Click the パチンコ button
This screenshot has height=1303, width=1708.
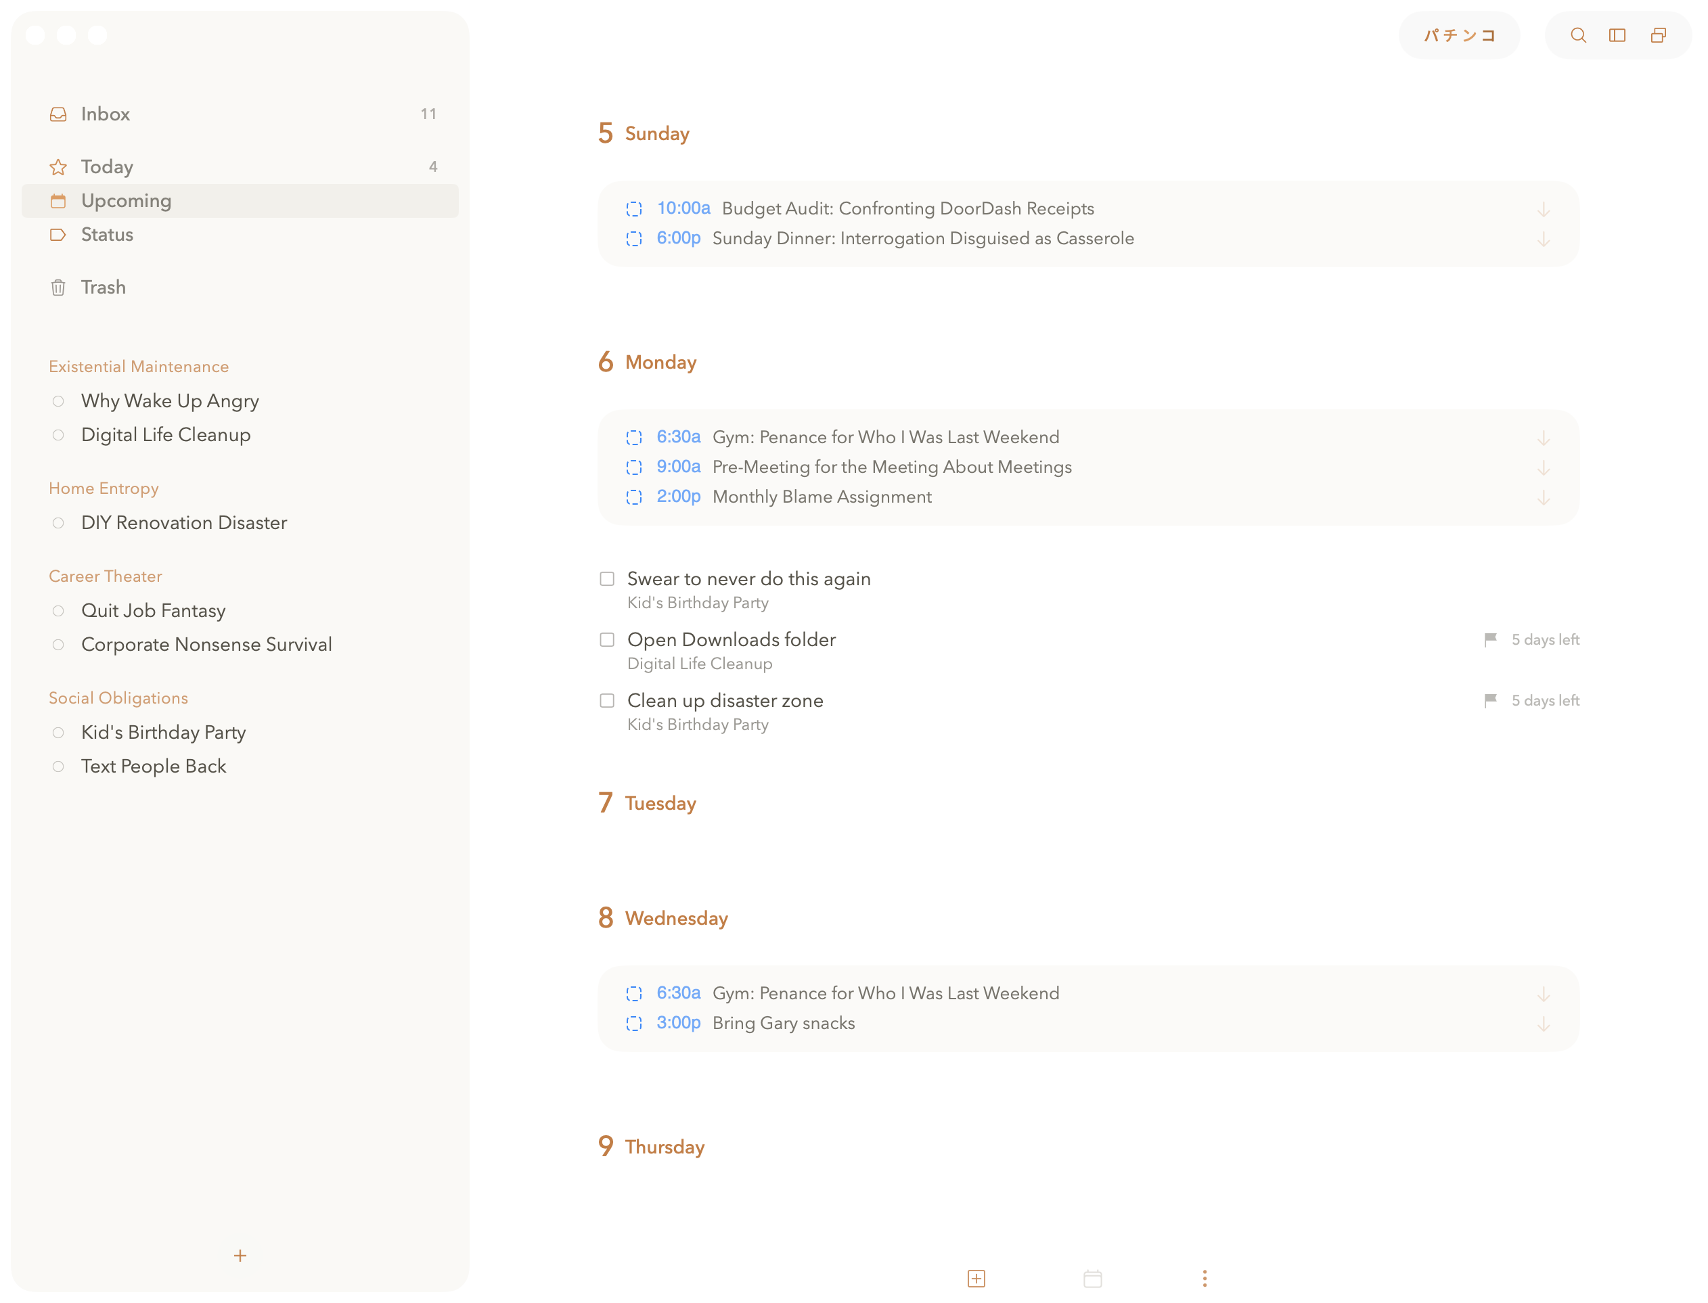click(1458, 36)
